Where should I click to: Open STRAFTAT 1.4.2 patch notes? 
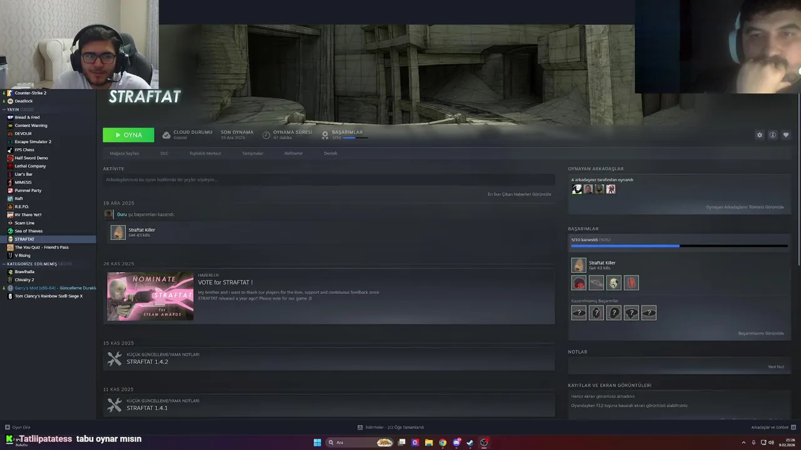tap(147, 362)
